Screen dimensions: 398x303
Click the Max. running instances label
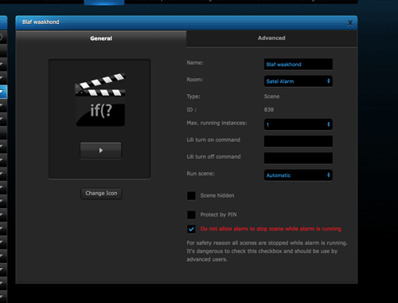(217, 123)
